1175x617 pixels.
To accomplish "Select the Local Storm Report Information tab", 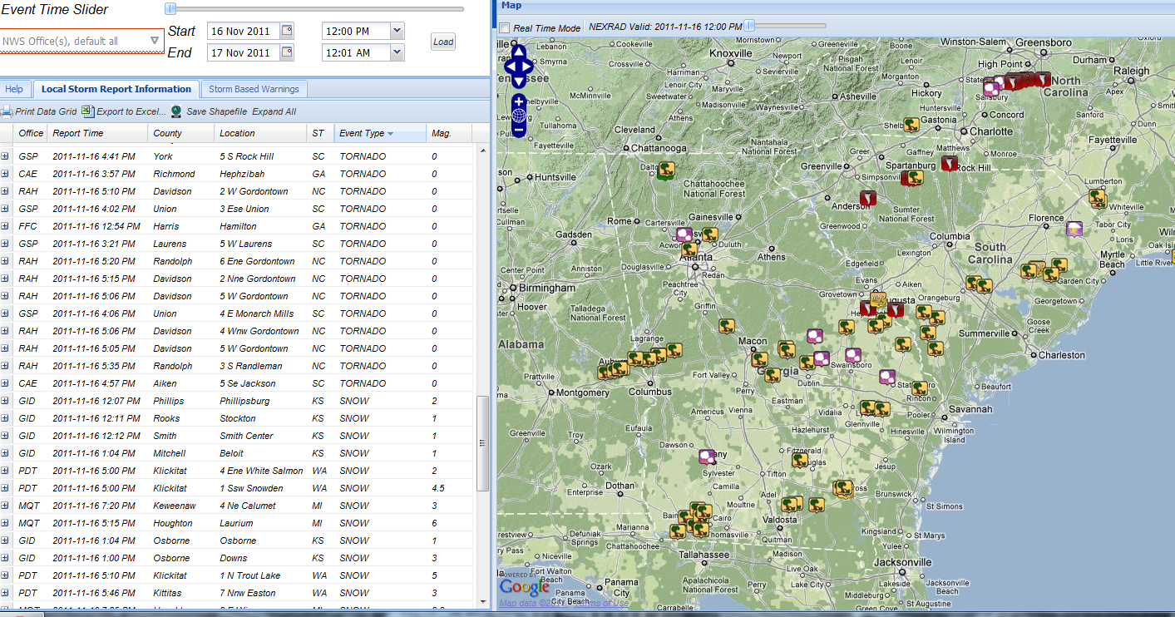I will pyautogui.click(x=116, y=89).
